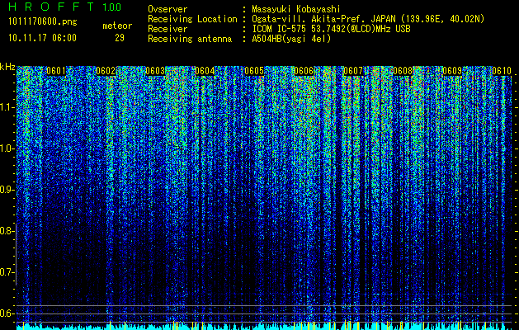Click the 0.9 frequency axis label
The height and width of the screenshot is (330, 519).
point(7,190)
